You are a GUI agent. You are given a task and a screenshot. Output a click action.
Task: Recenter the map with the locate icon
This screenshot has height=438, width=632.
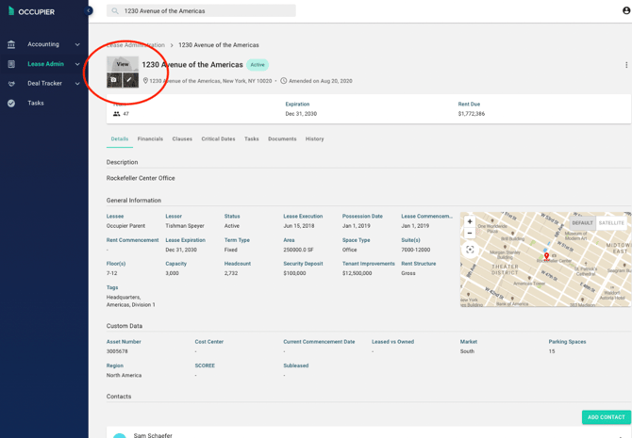click(x=470, y=250)
